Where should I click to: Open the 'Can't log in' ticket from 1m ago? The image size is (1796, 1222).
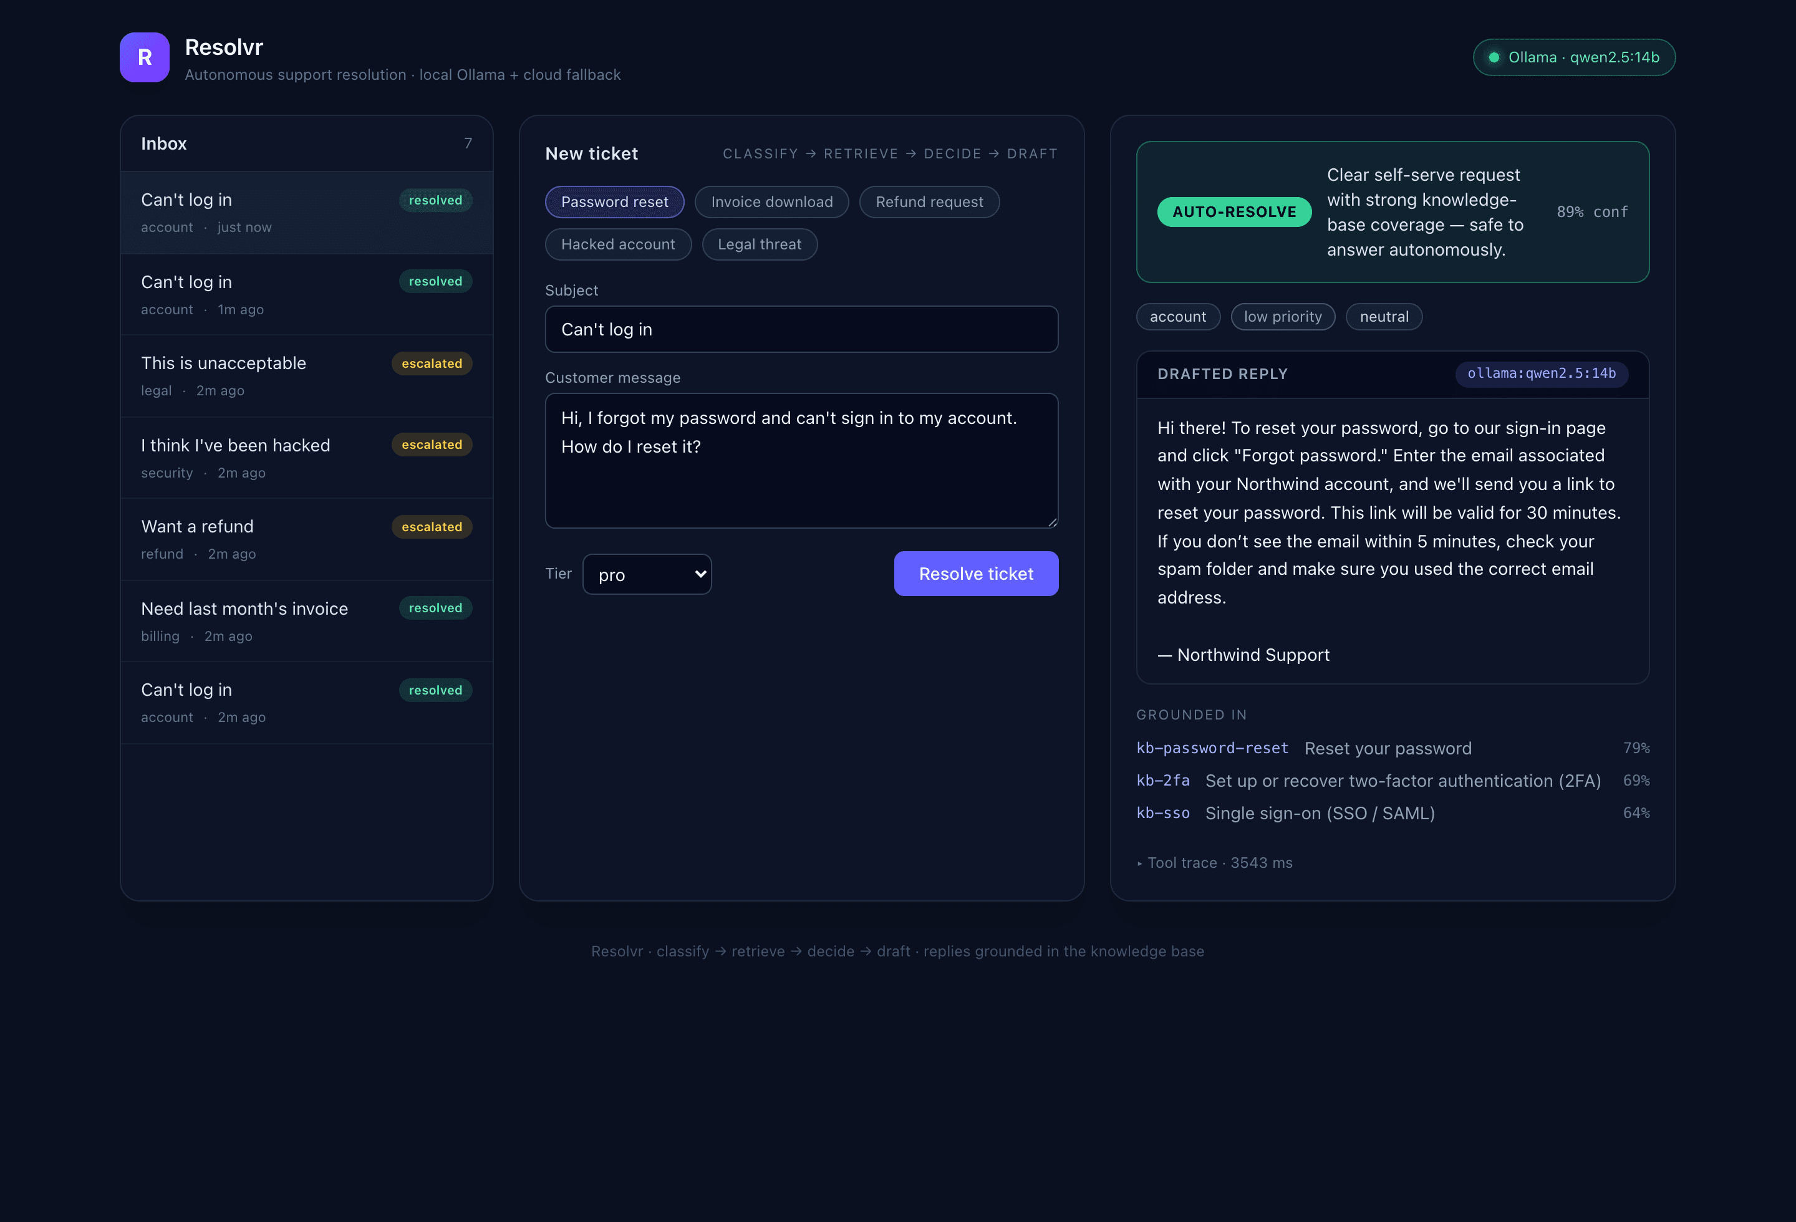306,294
